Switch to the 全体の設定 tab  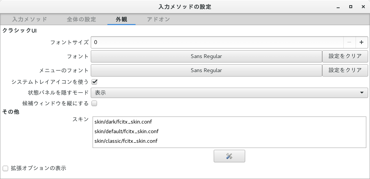[x=81, y=19]
